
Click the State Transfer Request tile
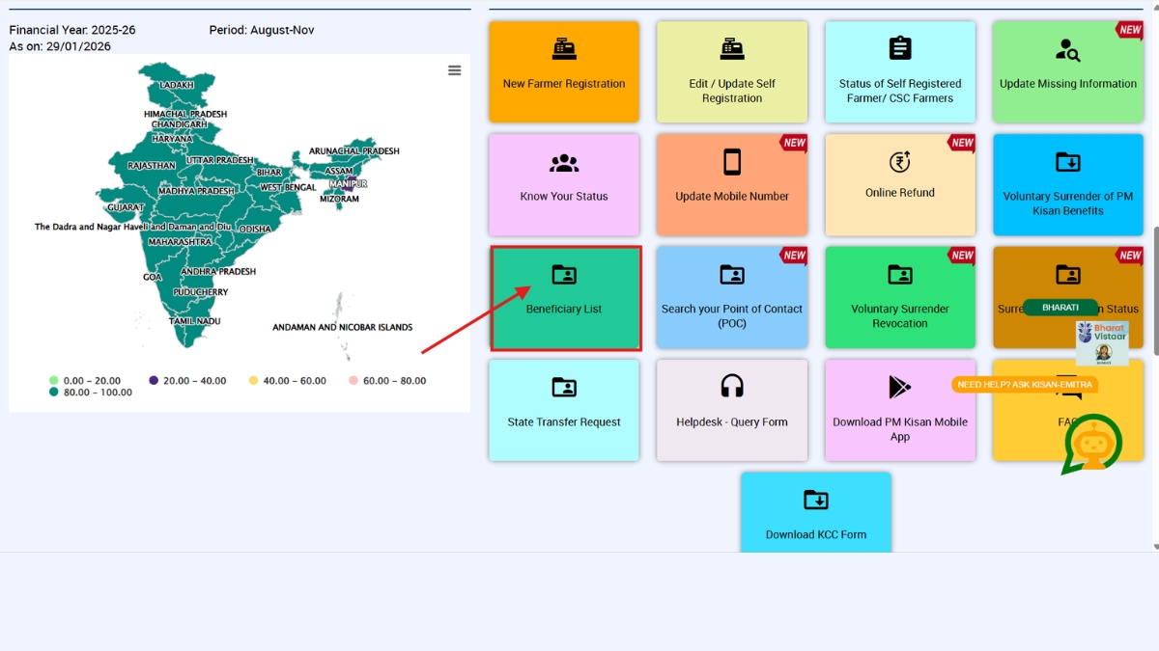pyautogui.click(x=563, y=410)
